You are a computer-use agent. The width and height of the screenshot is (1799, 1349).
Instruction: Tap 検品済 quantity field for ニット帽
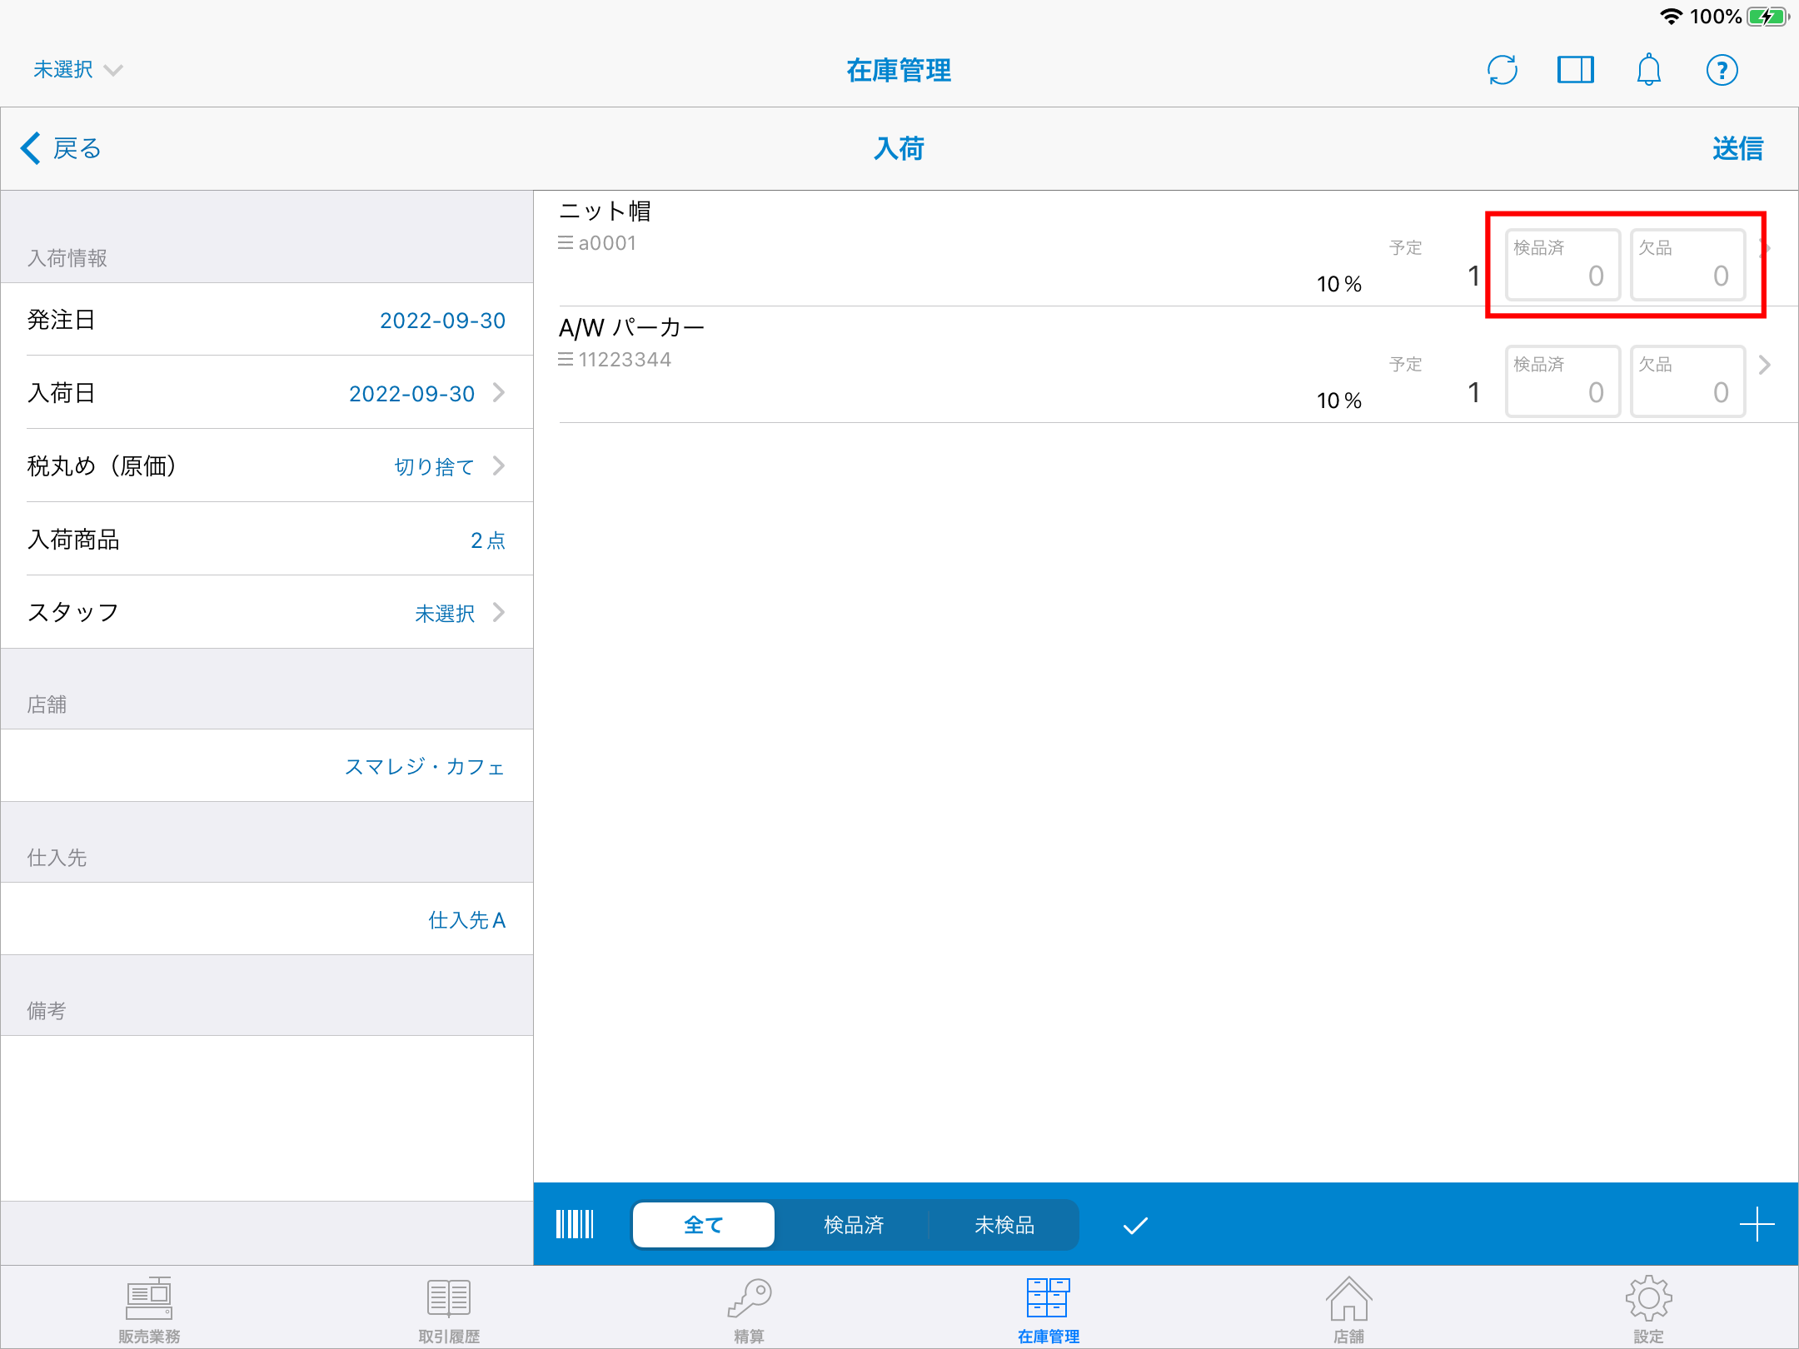point(1562,265)
